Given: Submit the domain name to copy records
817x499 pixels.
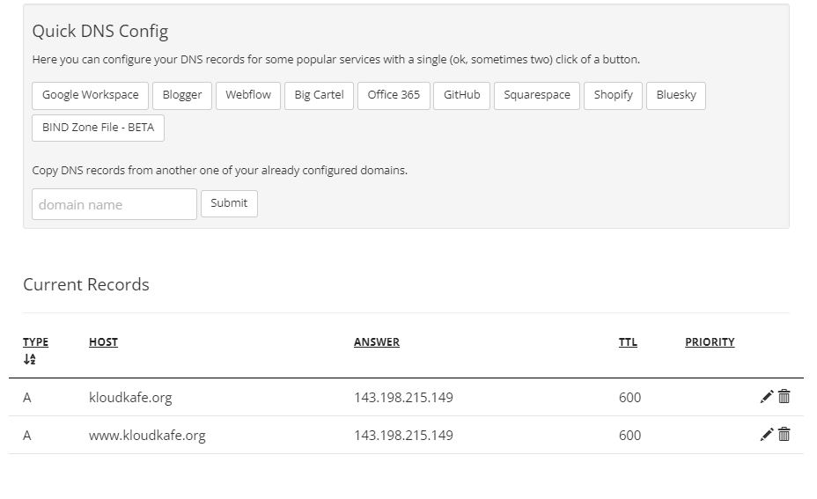Looking at the screenshot, I should click(x=229, y=203).
